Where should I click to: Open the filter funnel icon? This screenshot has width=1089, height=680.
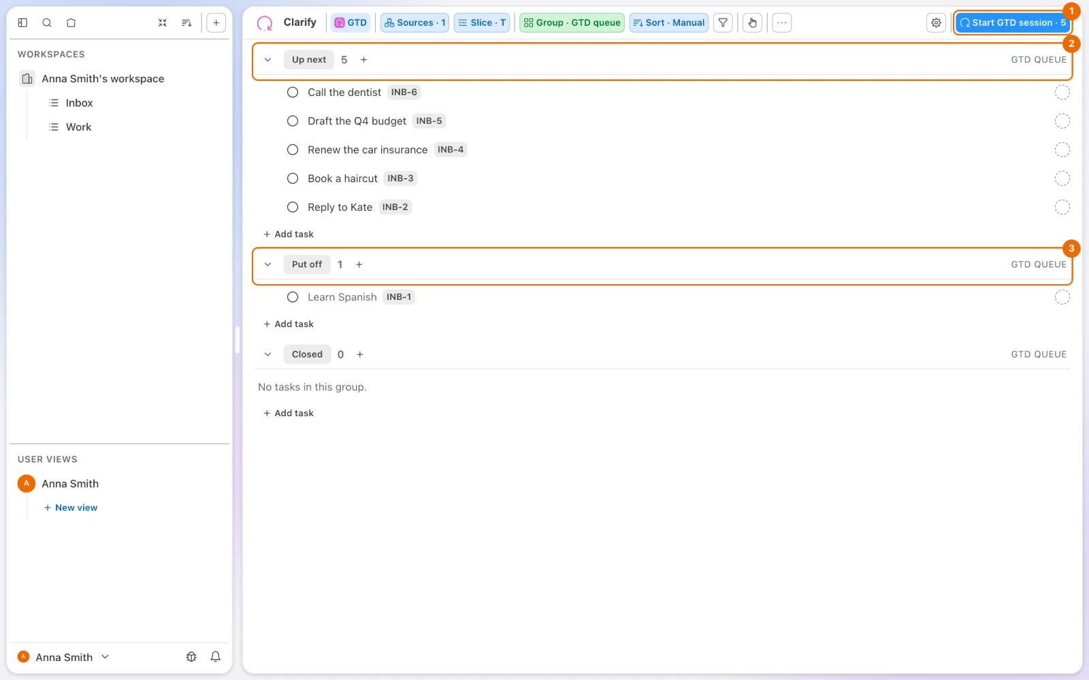point(723,22)
